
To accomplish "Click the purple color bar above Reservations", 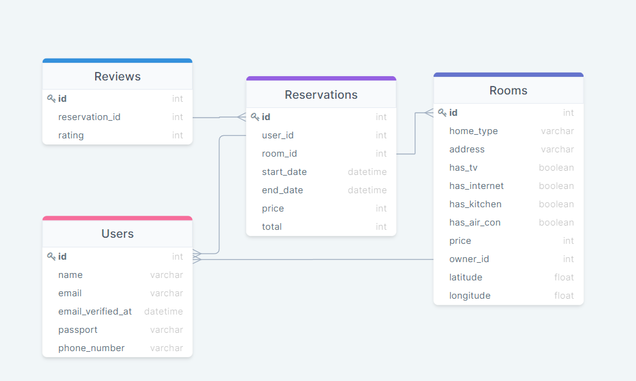I will (x=321, y=78).
